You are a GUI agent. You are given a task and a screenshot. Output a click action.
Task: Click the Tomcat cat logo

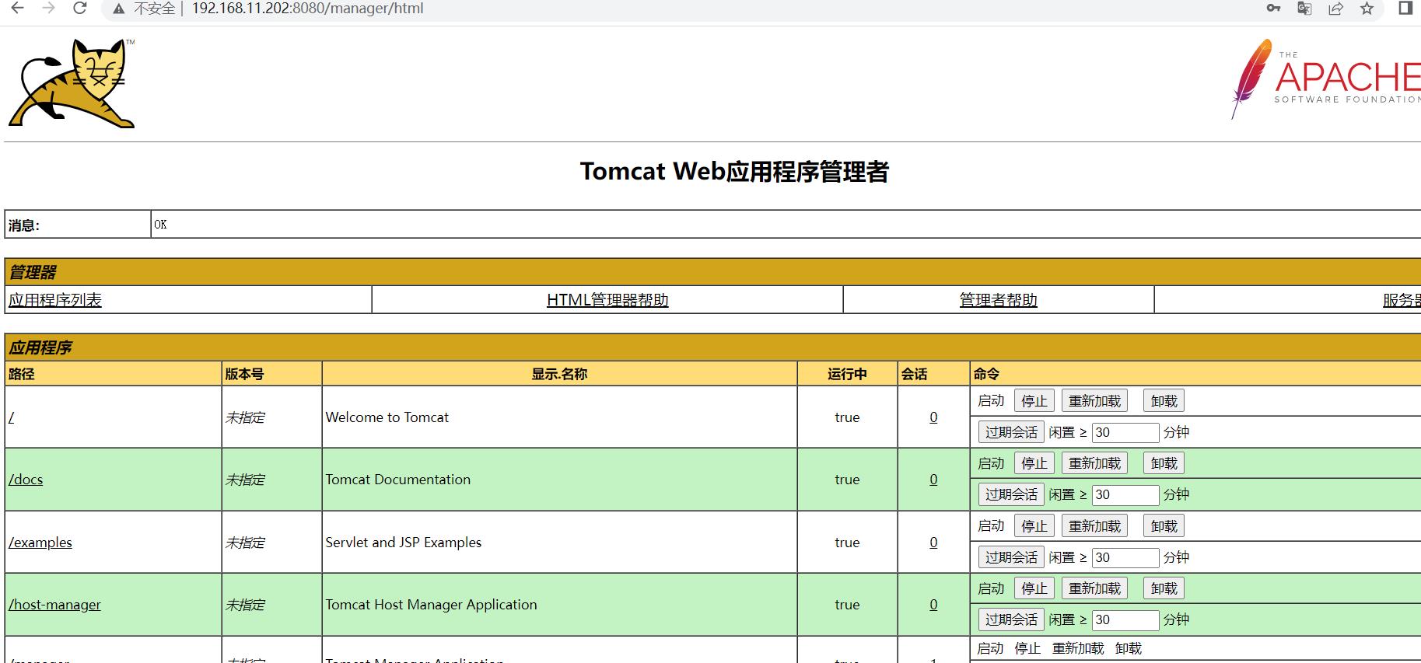pyautogui.click(x=72, y=83)
